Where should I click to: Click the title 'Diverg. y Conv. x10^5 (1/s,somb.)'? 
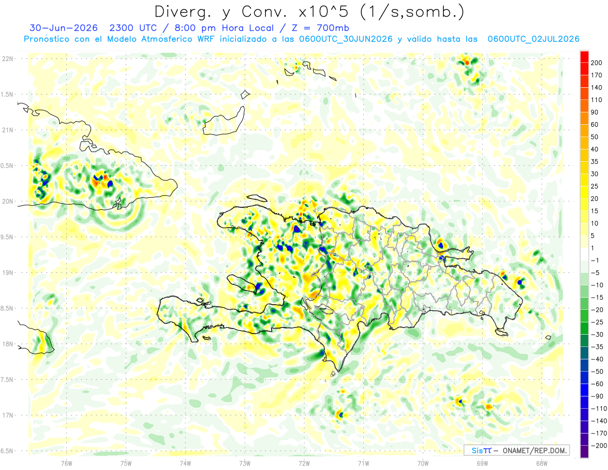tap(309, 11)
